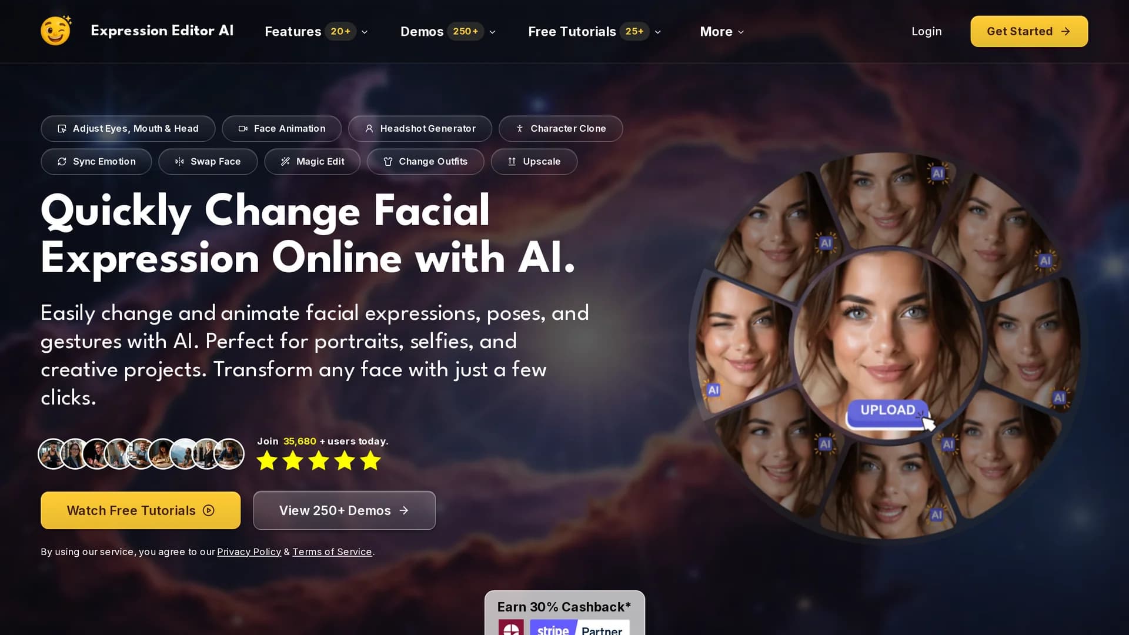Open the Privacy Policy link
This screenshot has width=1129, height=635.
coord(249,552)
